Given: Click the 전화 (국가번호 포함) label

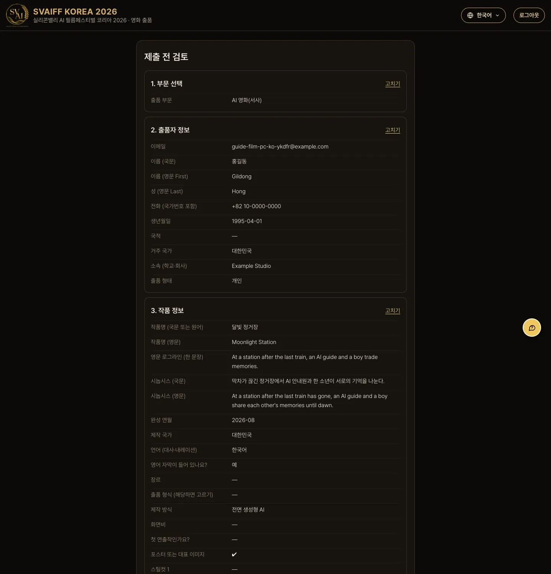Looking at the screenshot, I should coord(174,206).
